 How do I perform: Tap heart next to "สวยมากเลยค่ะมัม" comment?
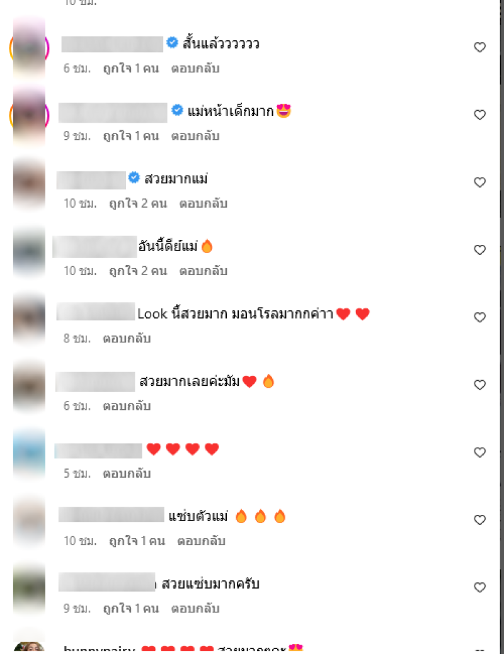click(479, 385)
